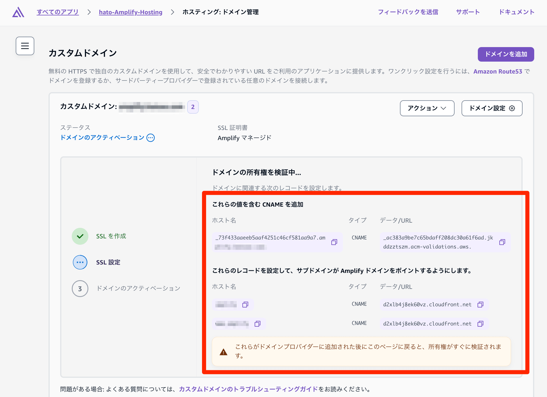Click step 3 circle indicator

tap(80, 289)
